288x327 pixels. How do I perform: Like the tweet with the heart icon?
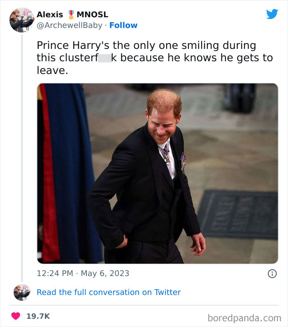pyautogui.click(x=16, y=316)
